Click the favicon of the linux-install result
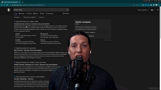 [15, 62]
